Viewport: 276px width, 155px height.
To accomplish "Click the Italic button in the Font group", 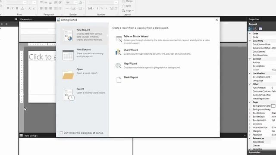I will point(13,8).
